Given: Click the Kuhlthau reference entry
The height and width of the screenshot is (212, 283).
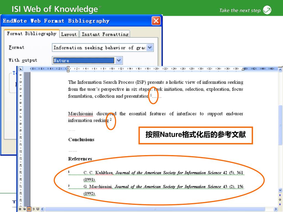Looking at the screenshot, I should [x=156, y=176].
